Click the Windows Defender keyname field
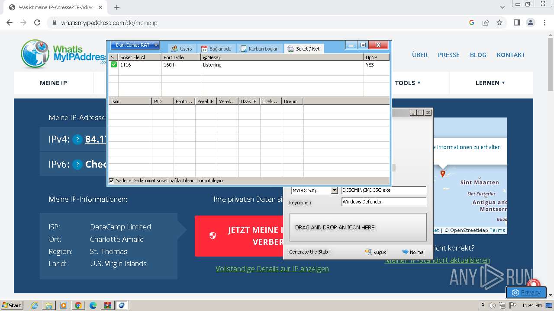The width and height of the screenshot is (554, 311). pos(384,202)
